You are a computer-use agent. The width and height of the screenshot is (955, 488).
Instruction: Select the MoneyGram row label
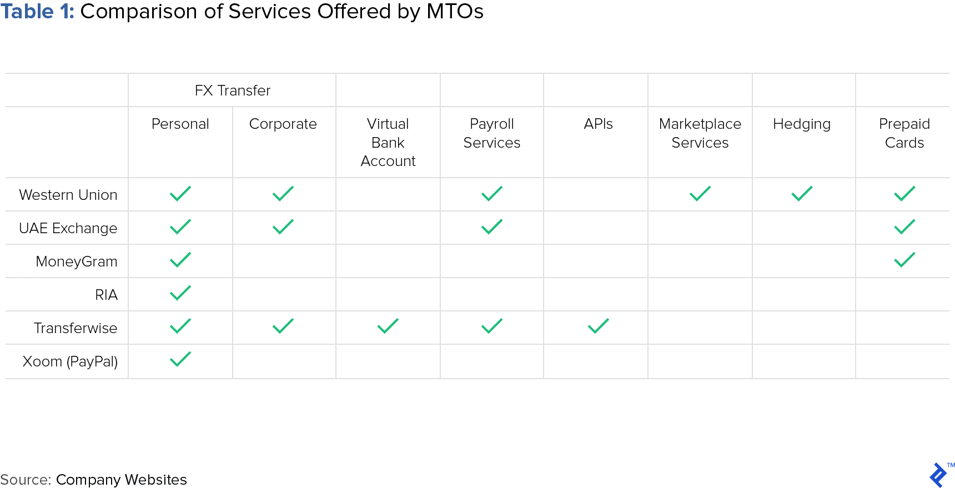point(77,261)
